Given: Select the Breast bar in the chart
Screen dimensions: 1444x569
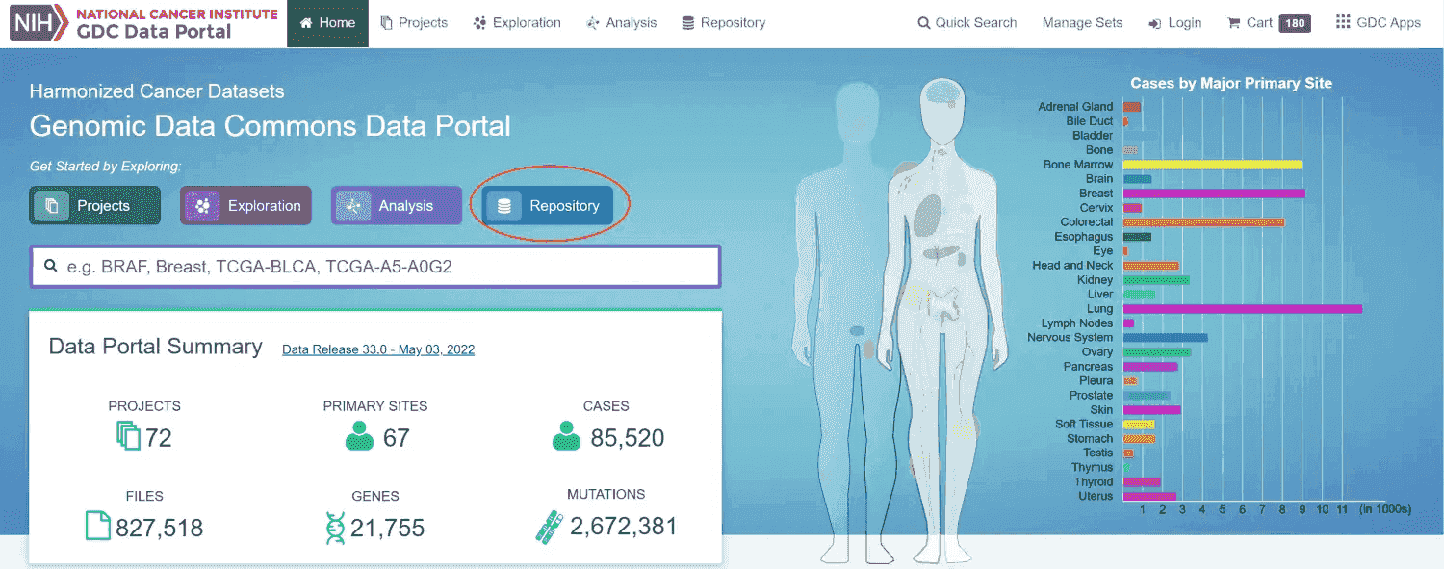Looking at the screenshot, I should point(1214,194).
